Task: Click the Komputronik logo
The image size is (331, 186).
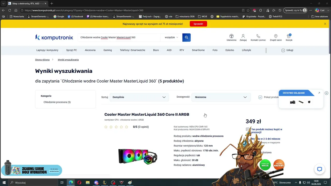Action: (54, 37)
